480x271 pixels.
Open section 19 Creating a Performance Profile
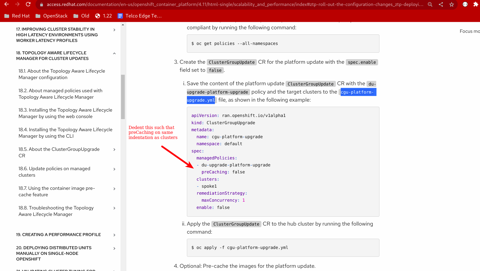pyautogui.click(x=58, y=235)
